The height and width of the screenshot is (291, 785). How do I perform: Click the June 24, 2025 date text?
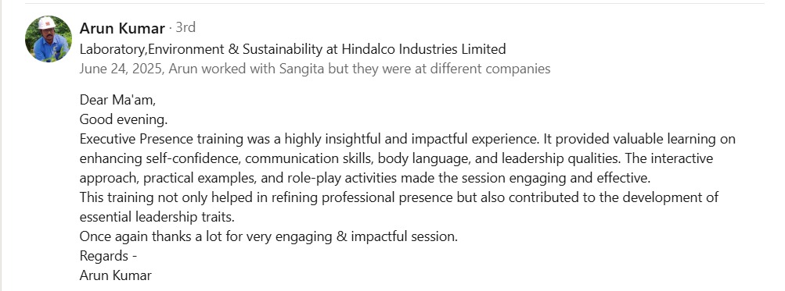point(121,69)
